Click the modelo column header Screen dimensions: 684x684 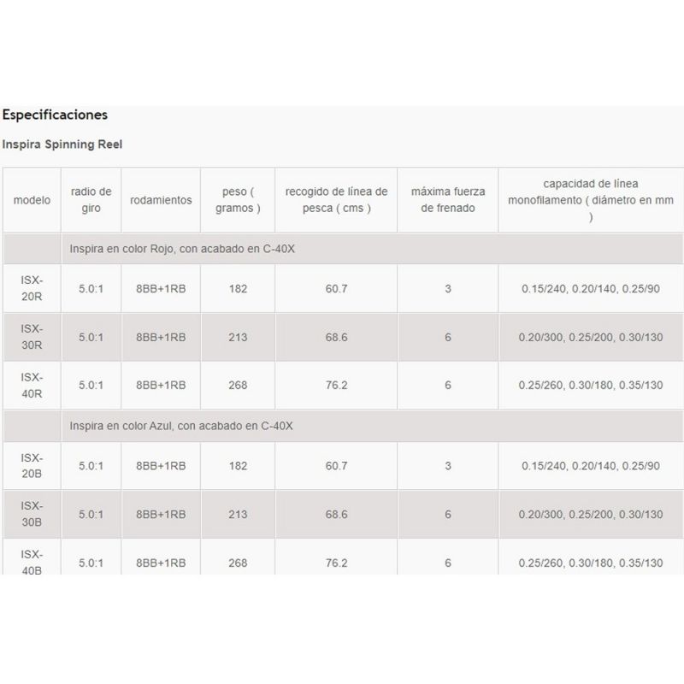(32, 199)
